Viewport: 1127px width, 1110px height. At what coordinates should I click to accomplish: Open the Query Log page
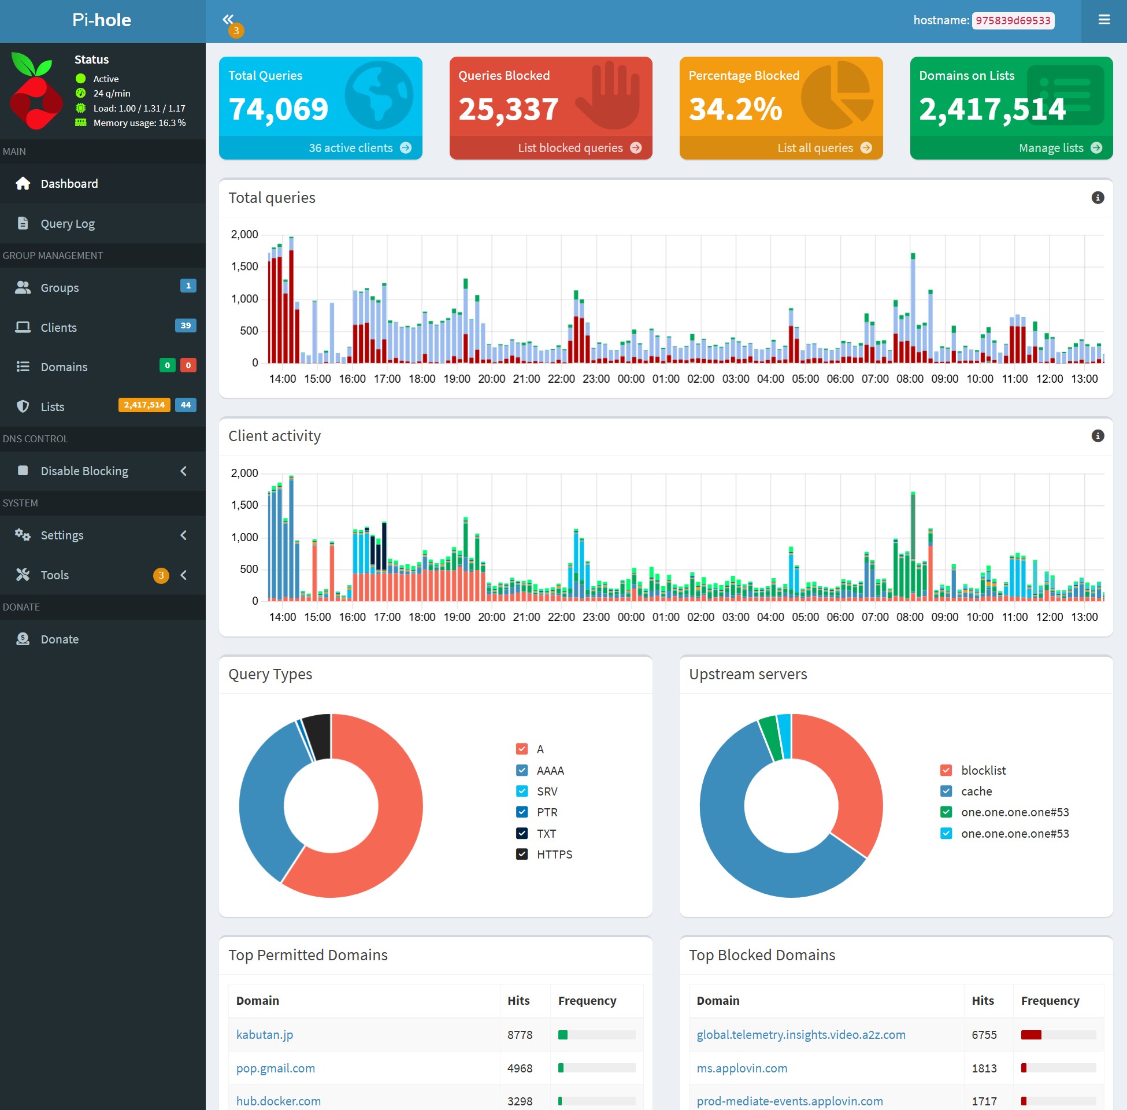point(67,224)
